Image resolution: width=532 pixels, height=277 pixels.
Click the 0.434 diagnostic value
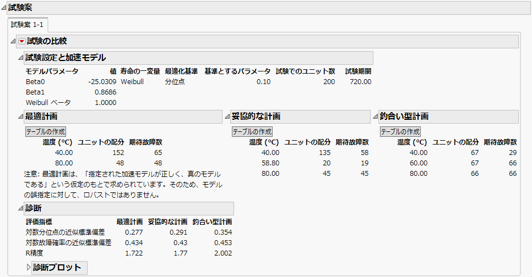coord(134,243)
